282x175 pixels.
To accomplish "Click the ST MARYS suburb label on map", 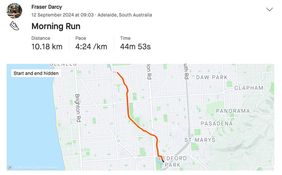I will (200, 140).
